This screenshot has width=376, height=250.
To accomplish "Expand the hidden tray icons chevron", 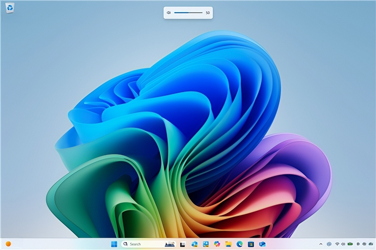I will click(321, 244).
